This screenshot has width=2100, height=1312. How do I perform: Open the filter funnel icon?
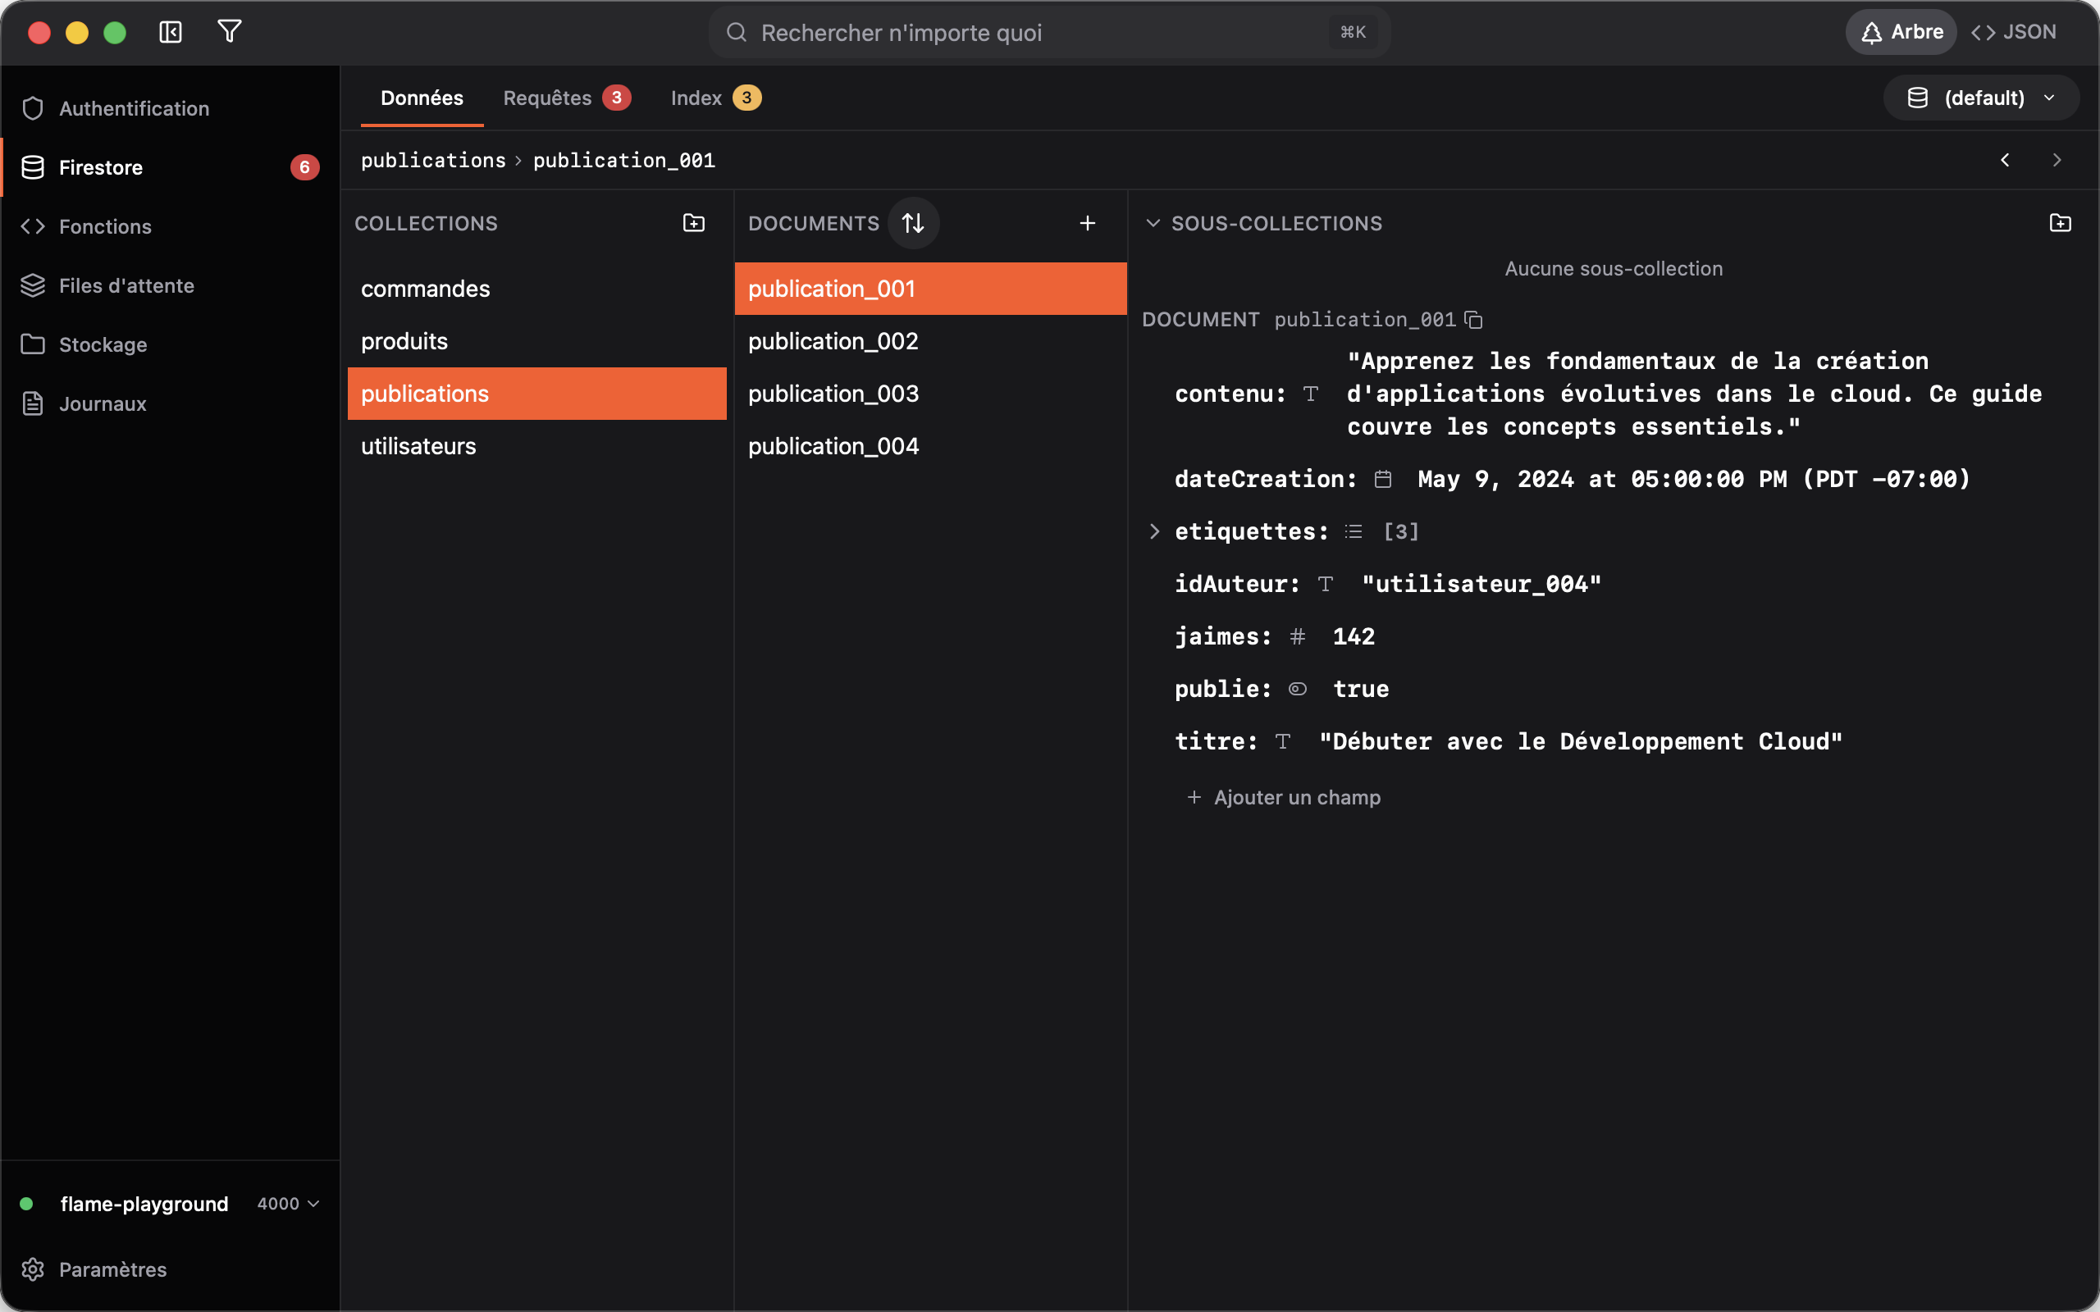(x=229, y=32)
